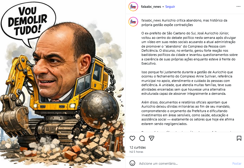Open falaabc_news username in caption text
The width and height of the screenshot is (244, 168).
[151, 20]
